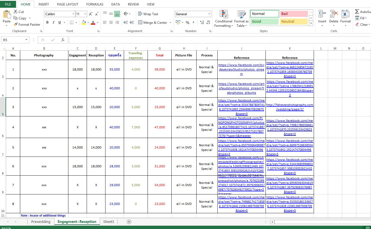Toggle Bold formatting
The width and height of the screenshot is (371, 229).
pos(47,22)
